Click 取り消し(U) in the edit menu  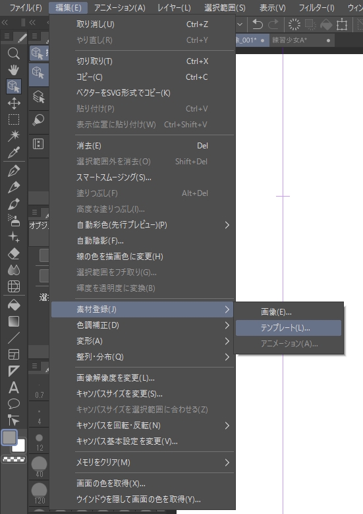(142, 24)
